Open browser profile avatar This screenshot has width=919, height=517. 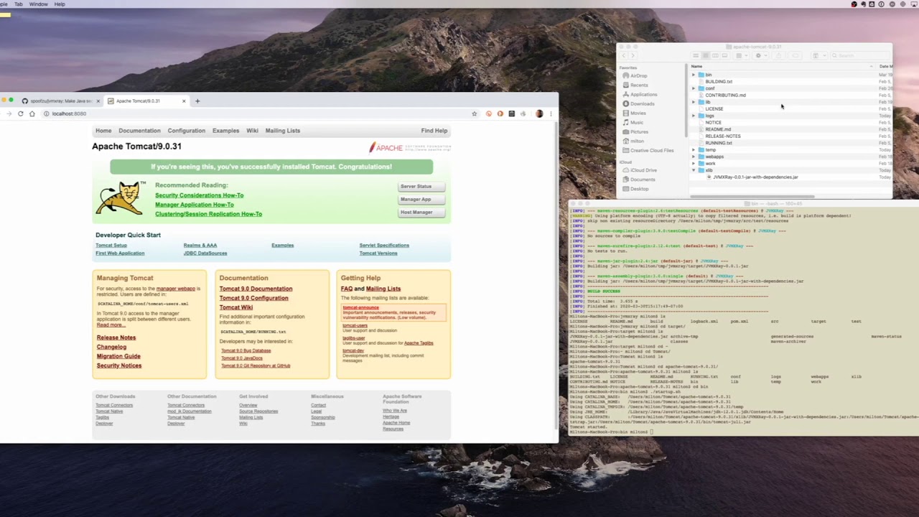click(539, 113)
